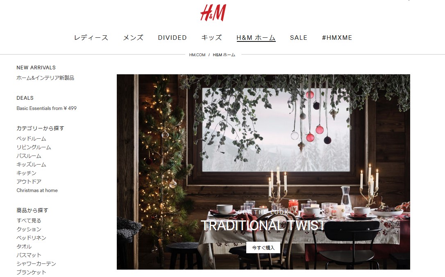Select the DIVIDED navigation item

(x=172, y=38)
